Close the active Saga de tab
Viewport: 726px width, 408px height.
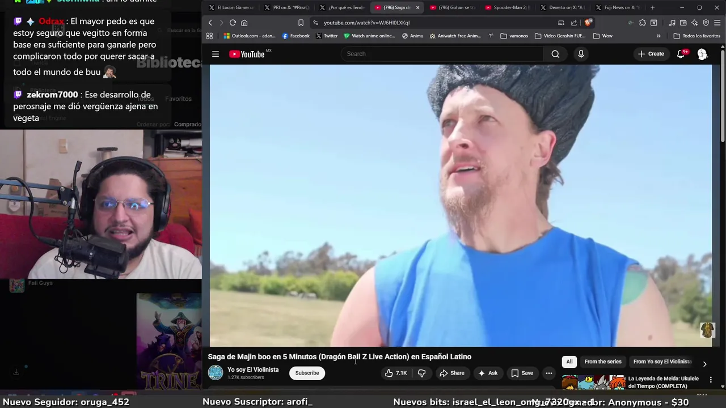[x=417, y=7]
